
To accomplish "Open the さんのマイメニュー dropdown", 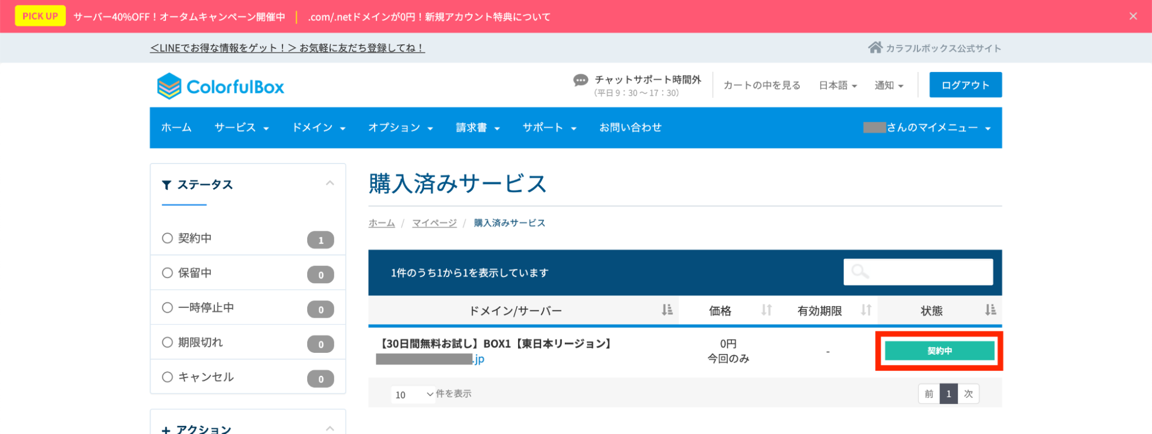I will pos(927,127).
